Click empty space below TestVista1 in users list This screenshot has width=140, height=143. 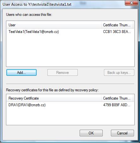coord(70,50)
